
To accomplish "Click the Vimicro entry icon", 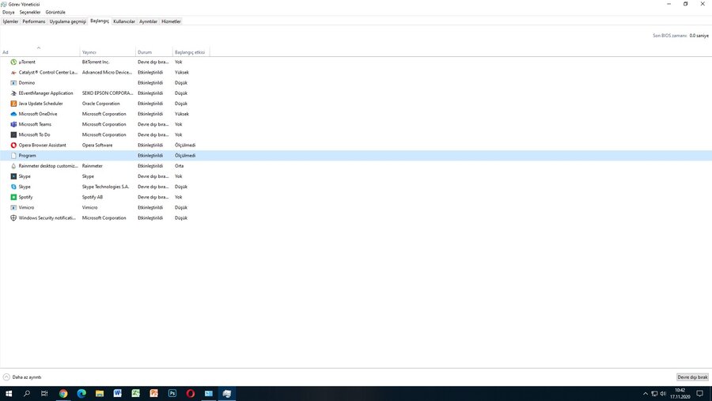I will pyautogui.click(x=13, y=207).
